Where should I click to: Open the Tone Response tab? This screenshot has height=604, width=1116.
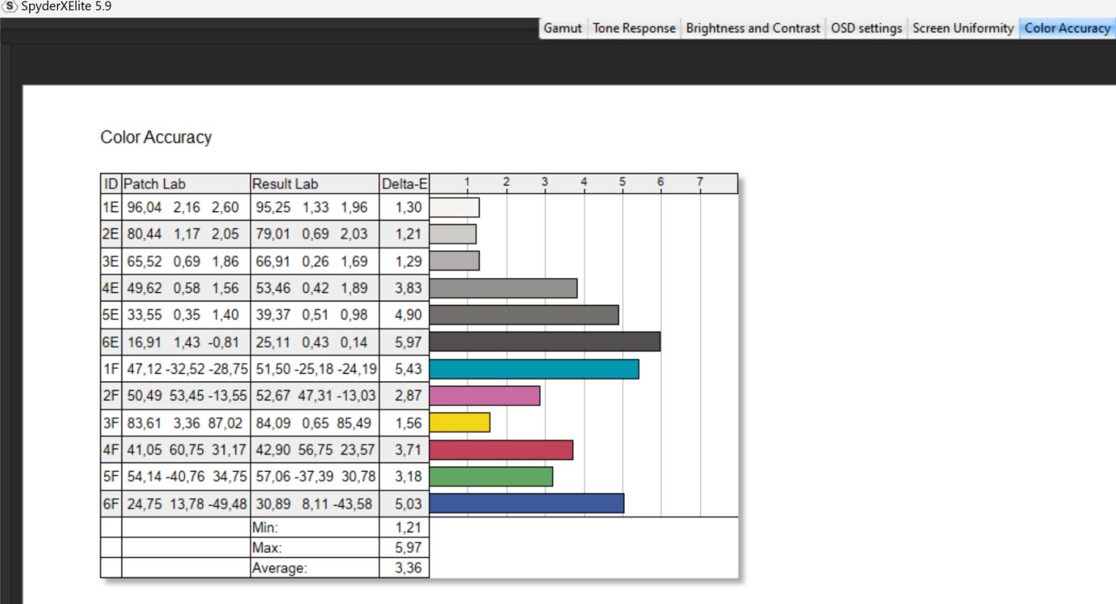click(x=633, y=29)
